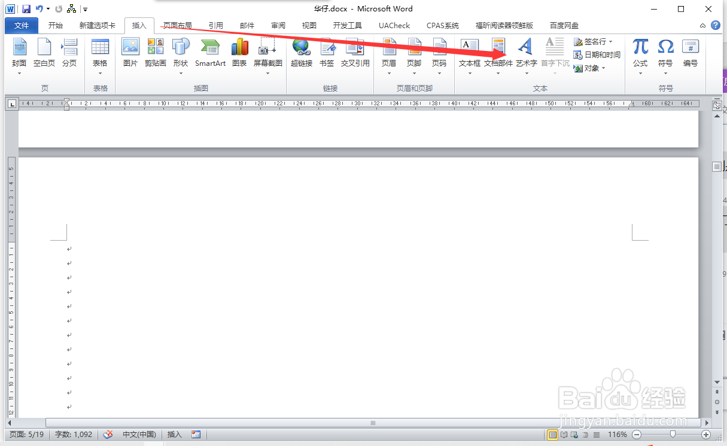This screenshot has width=727, height=446.
Task: Switch to the 新建选项卡 tab
Action: click(x=98, y=26)
